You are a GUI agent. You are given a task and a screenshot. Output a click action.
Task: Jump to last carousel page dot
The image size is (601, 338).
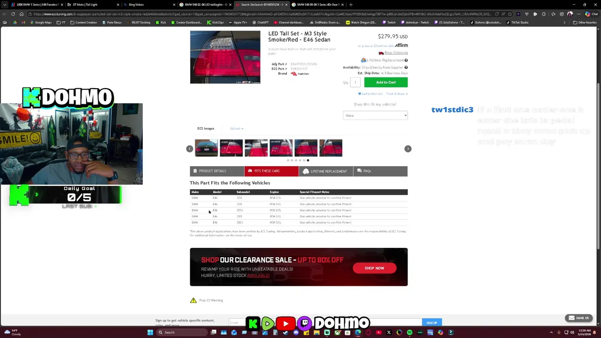[x=308, y=161]
